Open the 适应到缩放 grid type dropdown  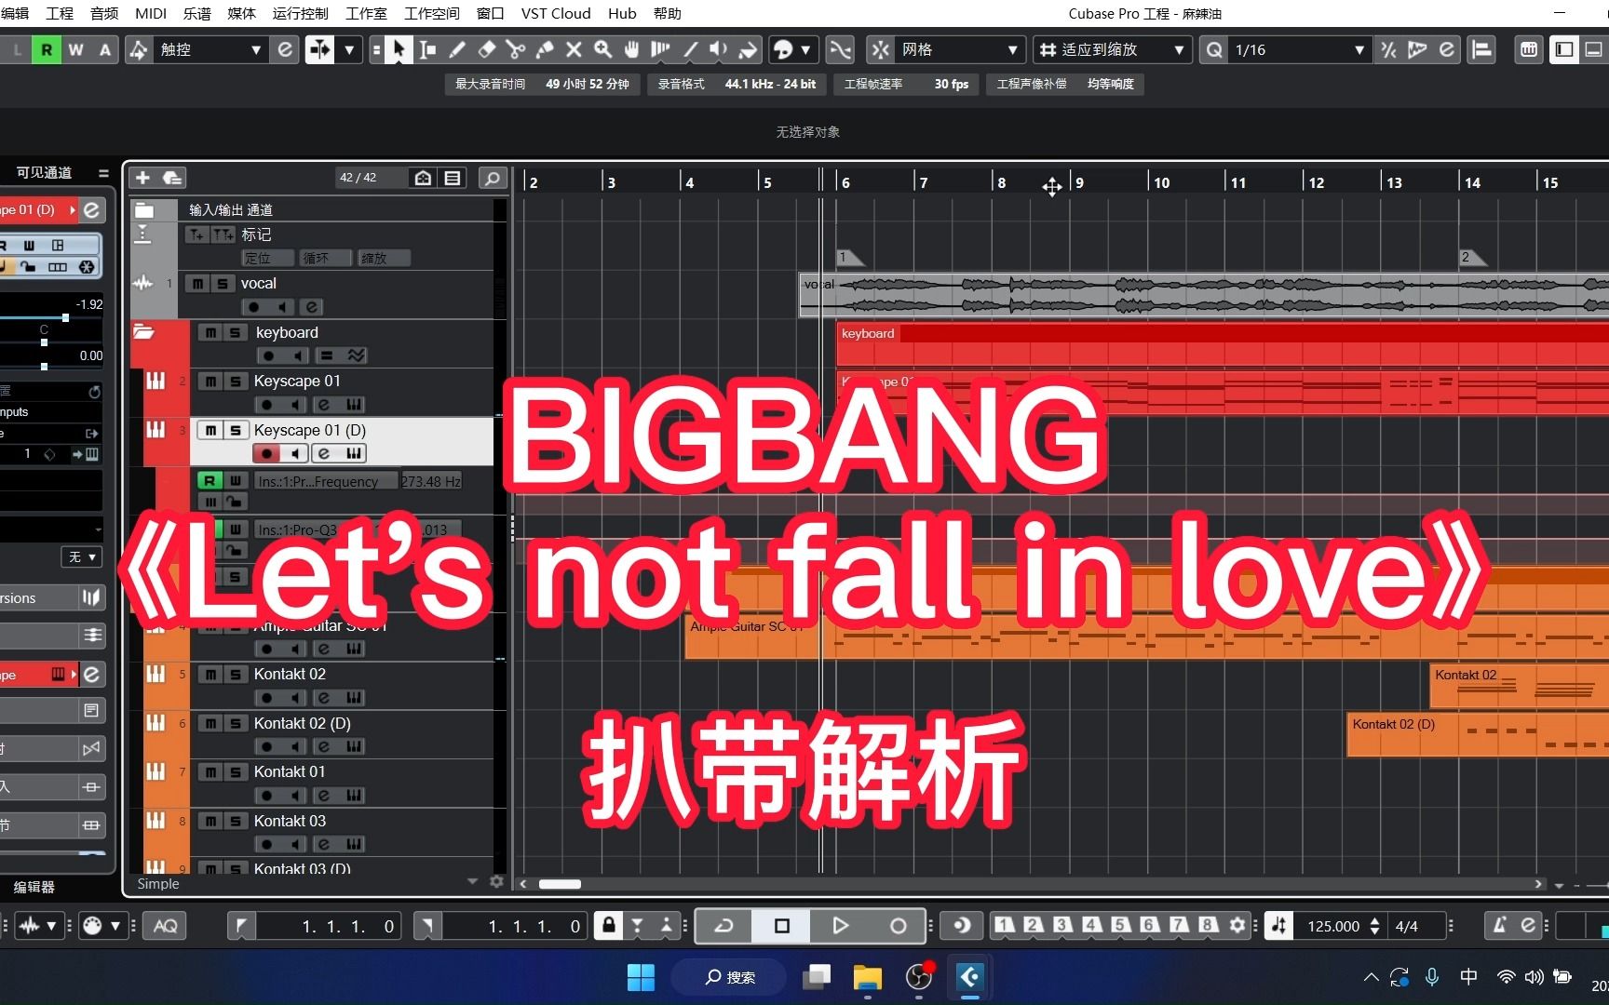click(x=1113, y=49)
